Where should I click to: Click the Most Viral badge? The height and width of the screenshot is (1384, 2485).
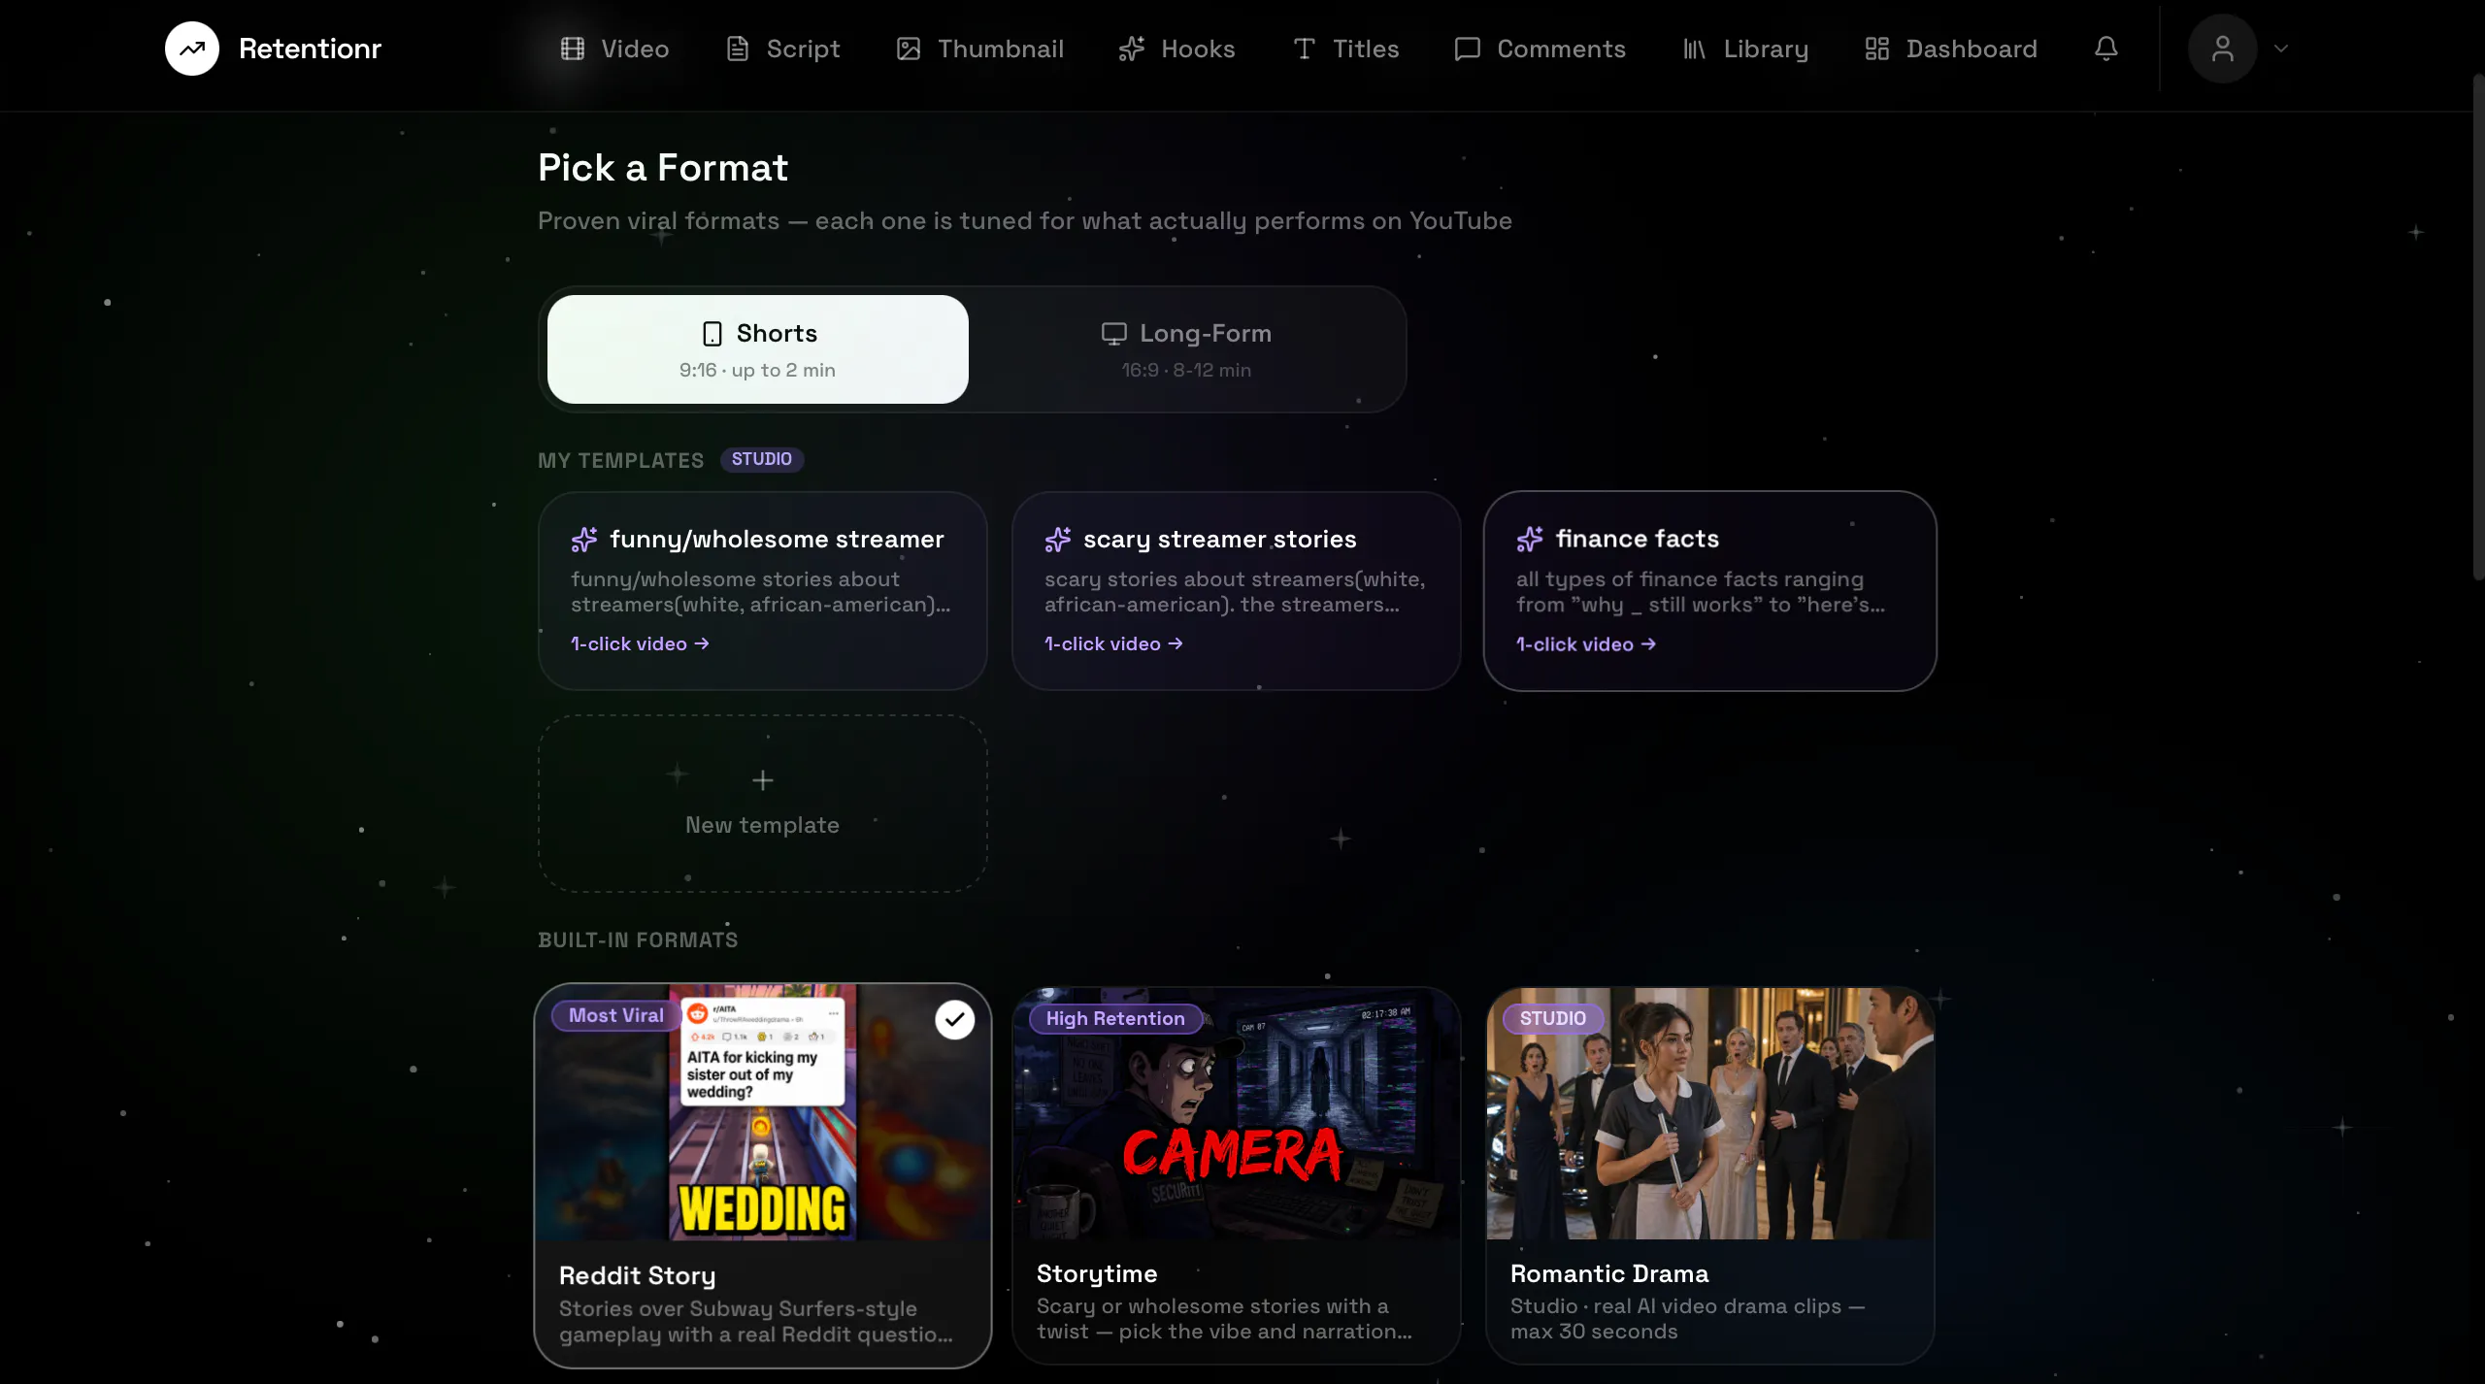pos(616,1016)
